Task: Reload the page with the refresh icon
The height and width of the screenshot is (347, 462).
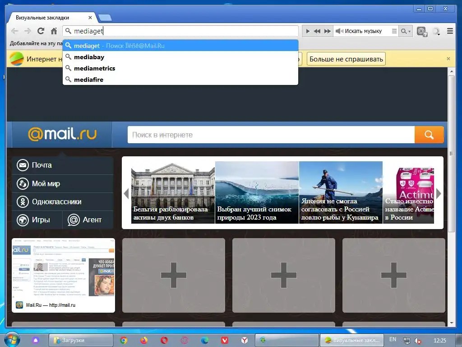Action: (x=41, y=31)
